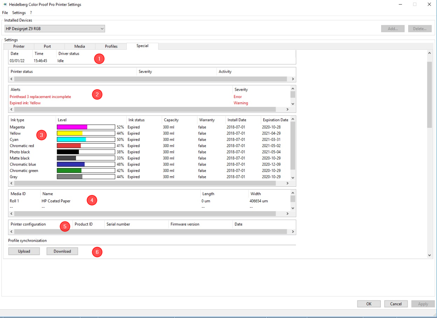Click the ink table scroll-down arrow

[x=293, y=178]
